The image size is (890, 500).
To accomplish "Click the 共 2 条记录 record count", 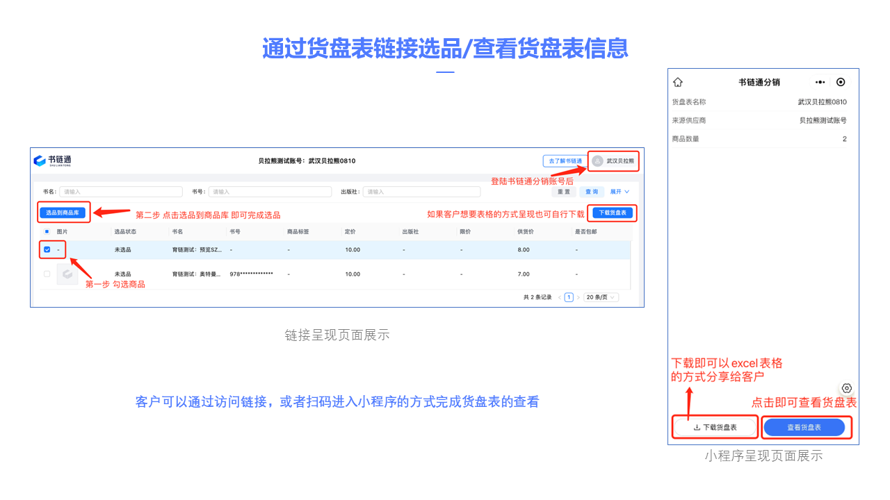I will tap(537, 297).
